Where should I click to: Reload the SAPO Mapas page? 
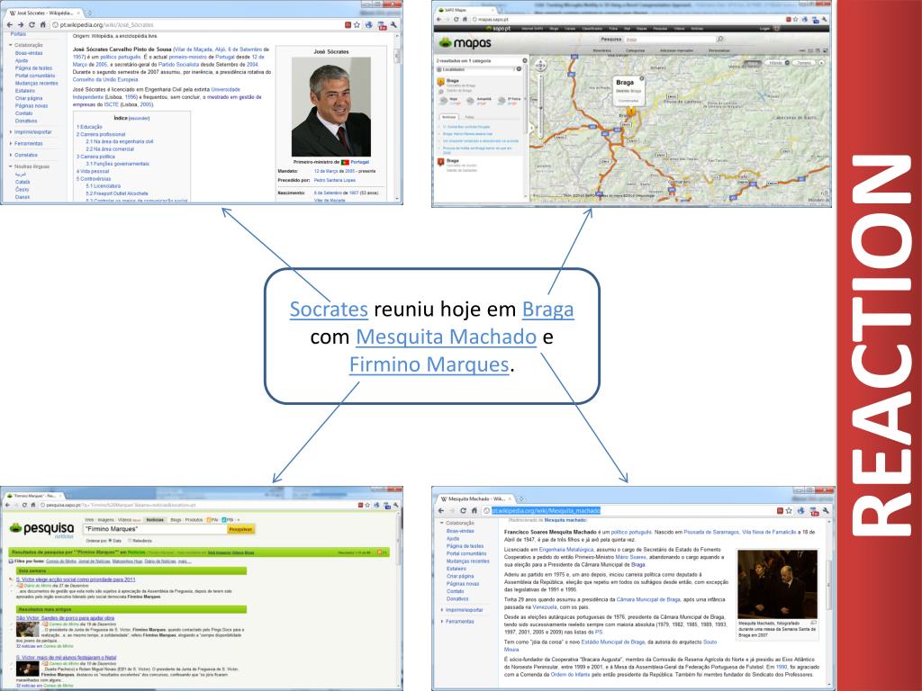coord(456,20)
